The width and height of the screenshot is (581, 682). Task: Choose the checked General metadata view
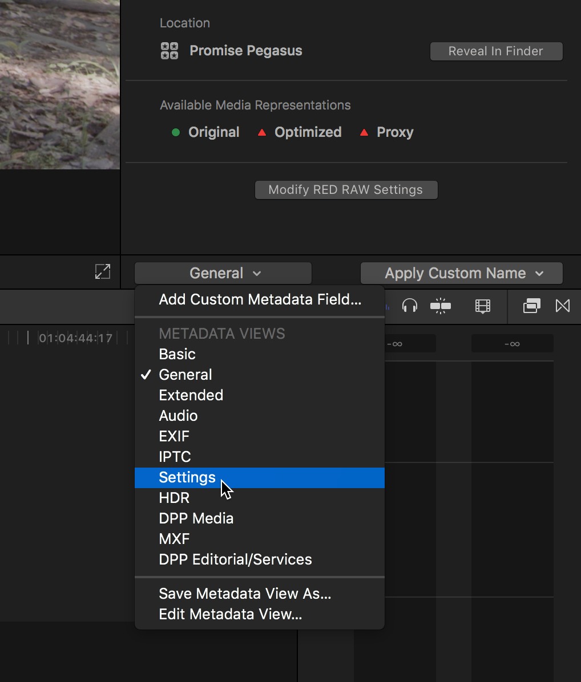pyautogui.click(x=185, y=375)
